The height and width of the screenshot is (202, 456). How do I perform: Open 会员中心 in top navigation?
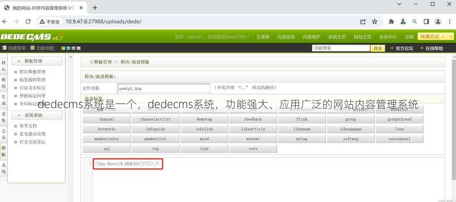388,37
